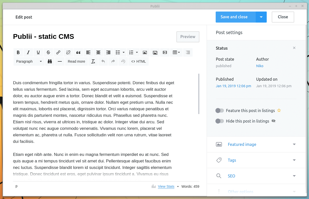Screen dimensions: 309x199
Task: Insert a Read more break
Action: click(76, 61)
